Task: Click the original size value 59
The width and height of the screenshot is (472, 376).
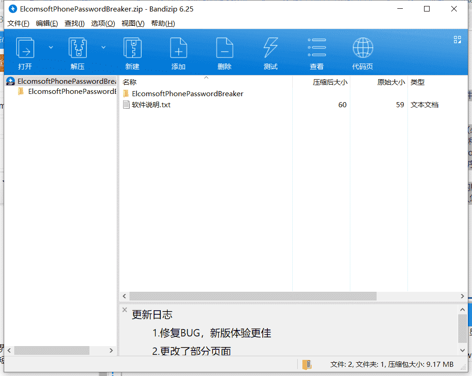Action: [x=400, y=105]
